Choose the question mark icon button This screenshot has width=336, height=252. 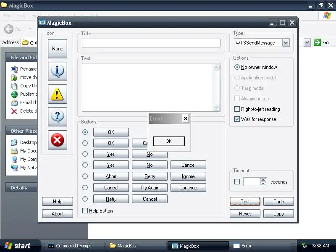tap(58, 117)
